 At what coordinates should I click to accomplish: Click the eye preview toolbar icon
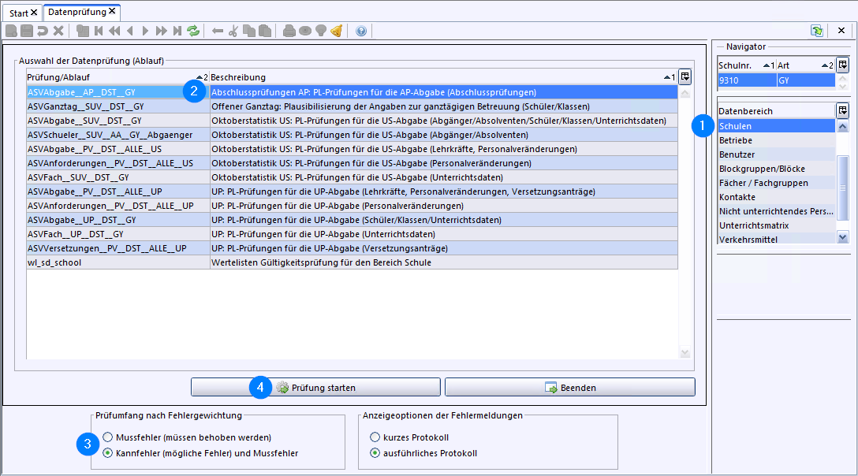[305, 31]
